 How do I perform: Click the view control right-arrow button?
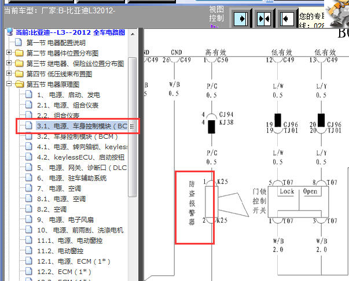pos(241,19)
